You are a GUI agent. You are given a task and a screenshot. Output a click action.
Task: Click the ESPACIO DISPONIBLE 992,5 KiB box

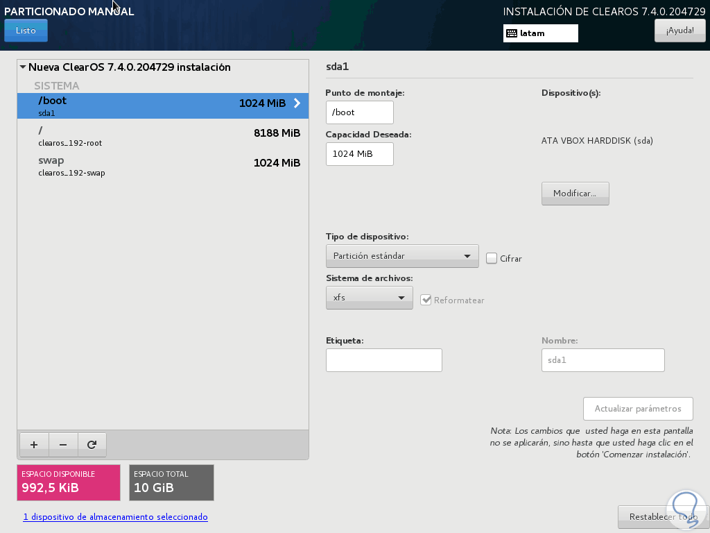(x=69, y=483)
